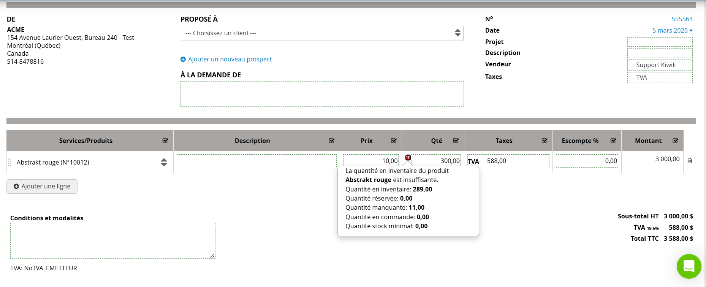Click in the Conditions et modalités text area
The width and height of the screenshot is (706, 287).
point(112,241)
